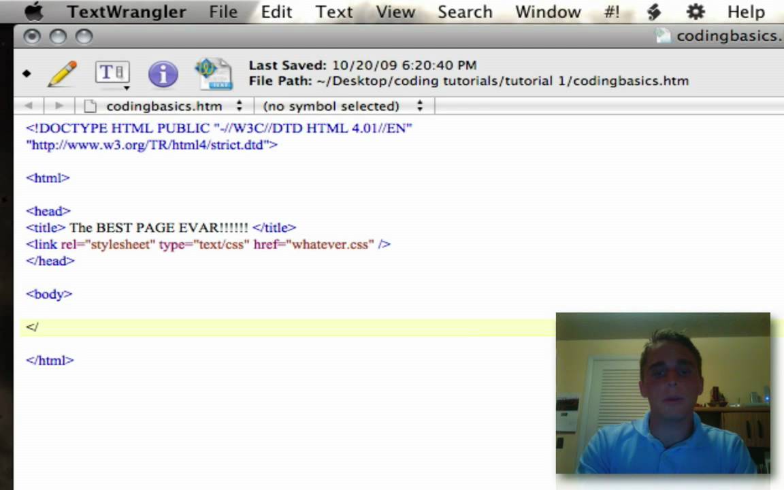Viewport: 784px width, 490px height.
Task: Open the (no symbol selected) function popup
Action: (x=344, y=106)
